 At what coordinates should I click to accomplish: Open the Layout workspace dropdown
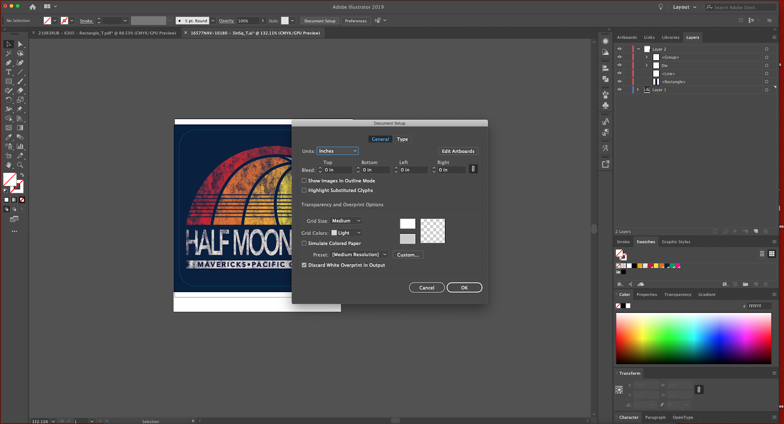pyautogui.click(x=685, y=7)
